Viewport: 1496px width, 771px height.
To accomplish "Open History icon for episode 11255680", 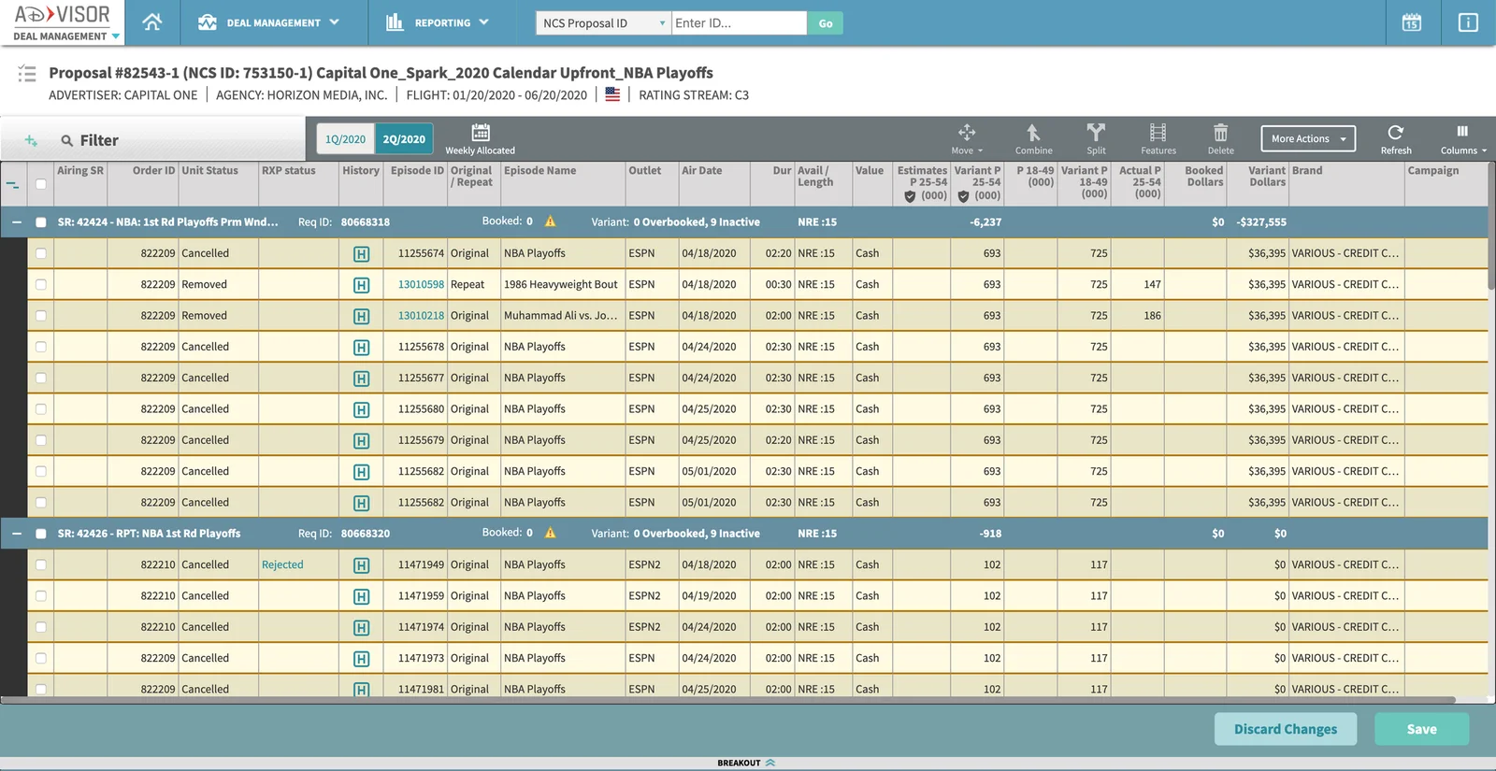I will [361, 409].
